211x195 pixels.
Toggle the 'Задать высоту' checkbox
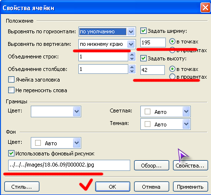(x=143, y=58)
